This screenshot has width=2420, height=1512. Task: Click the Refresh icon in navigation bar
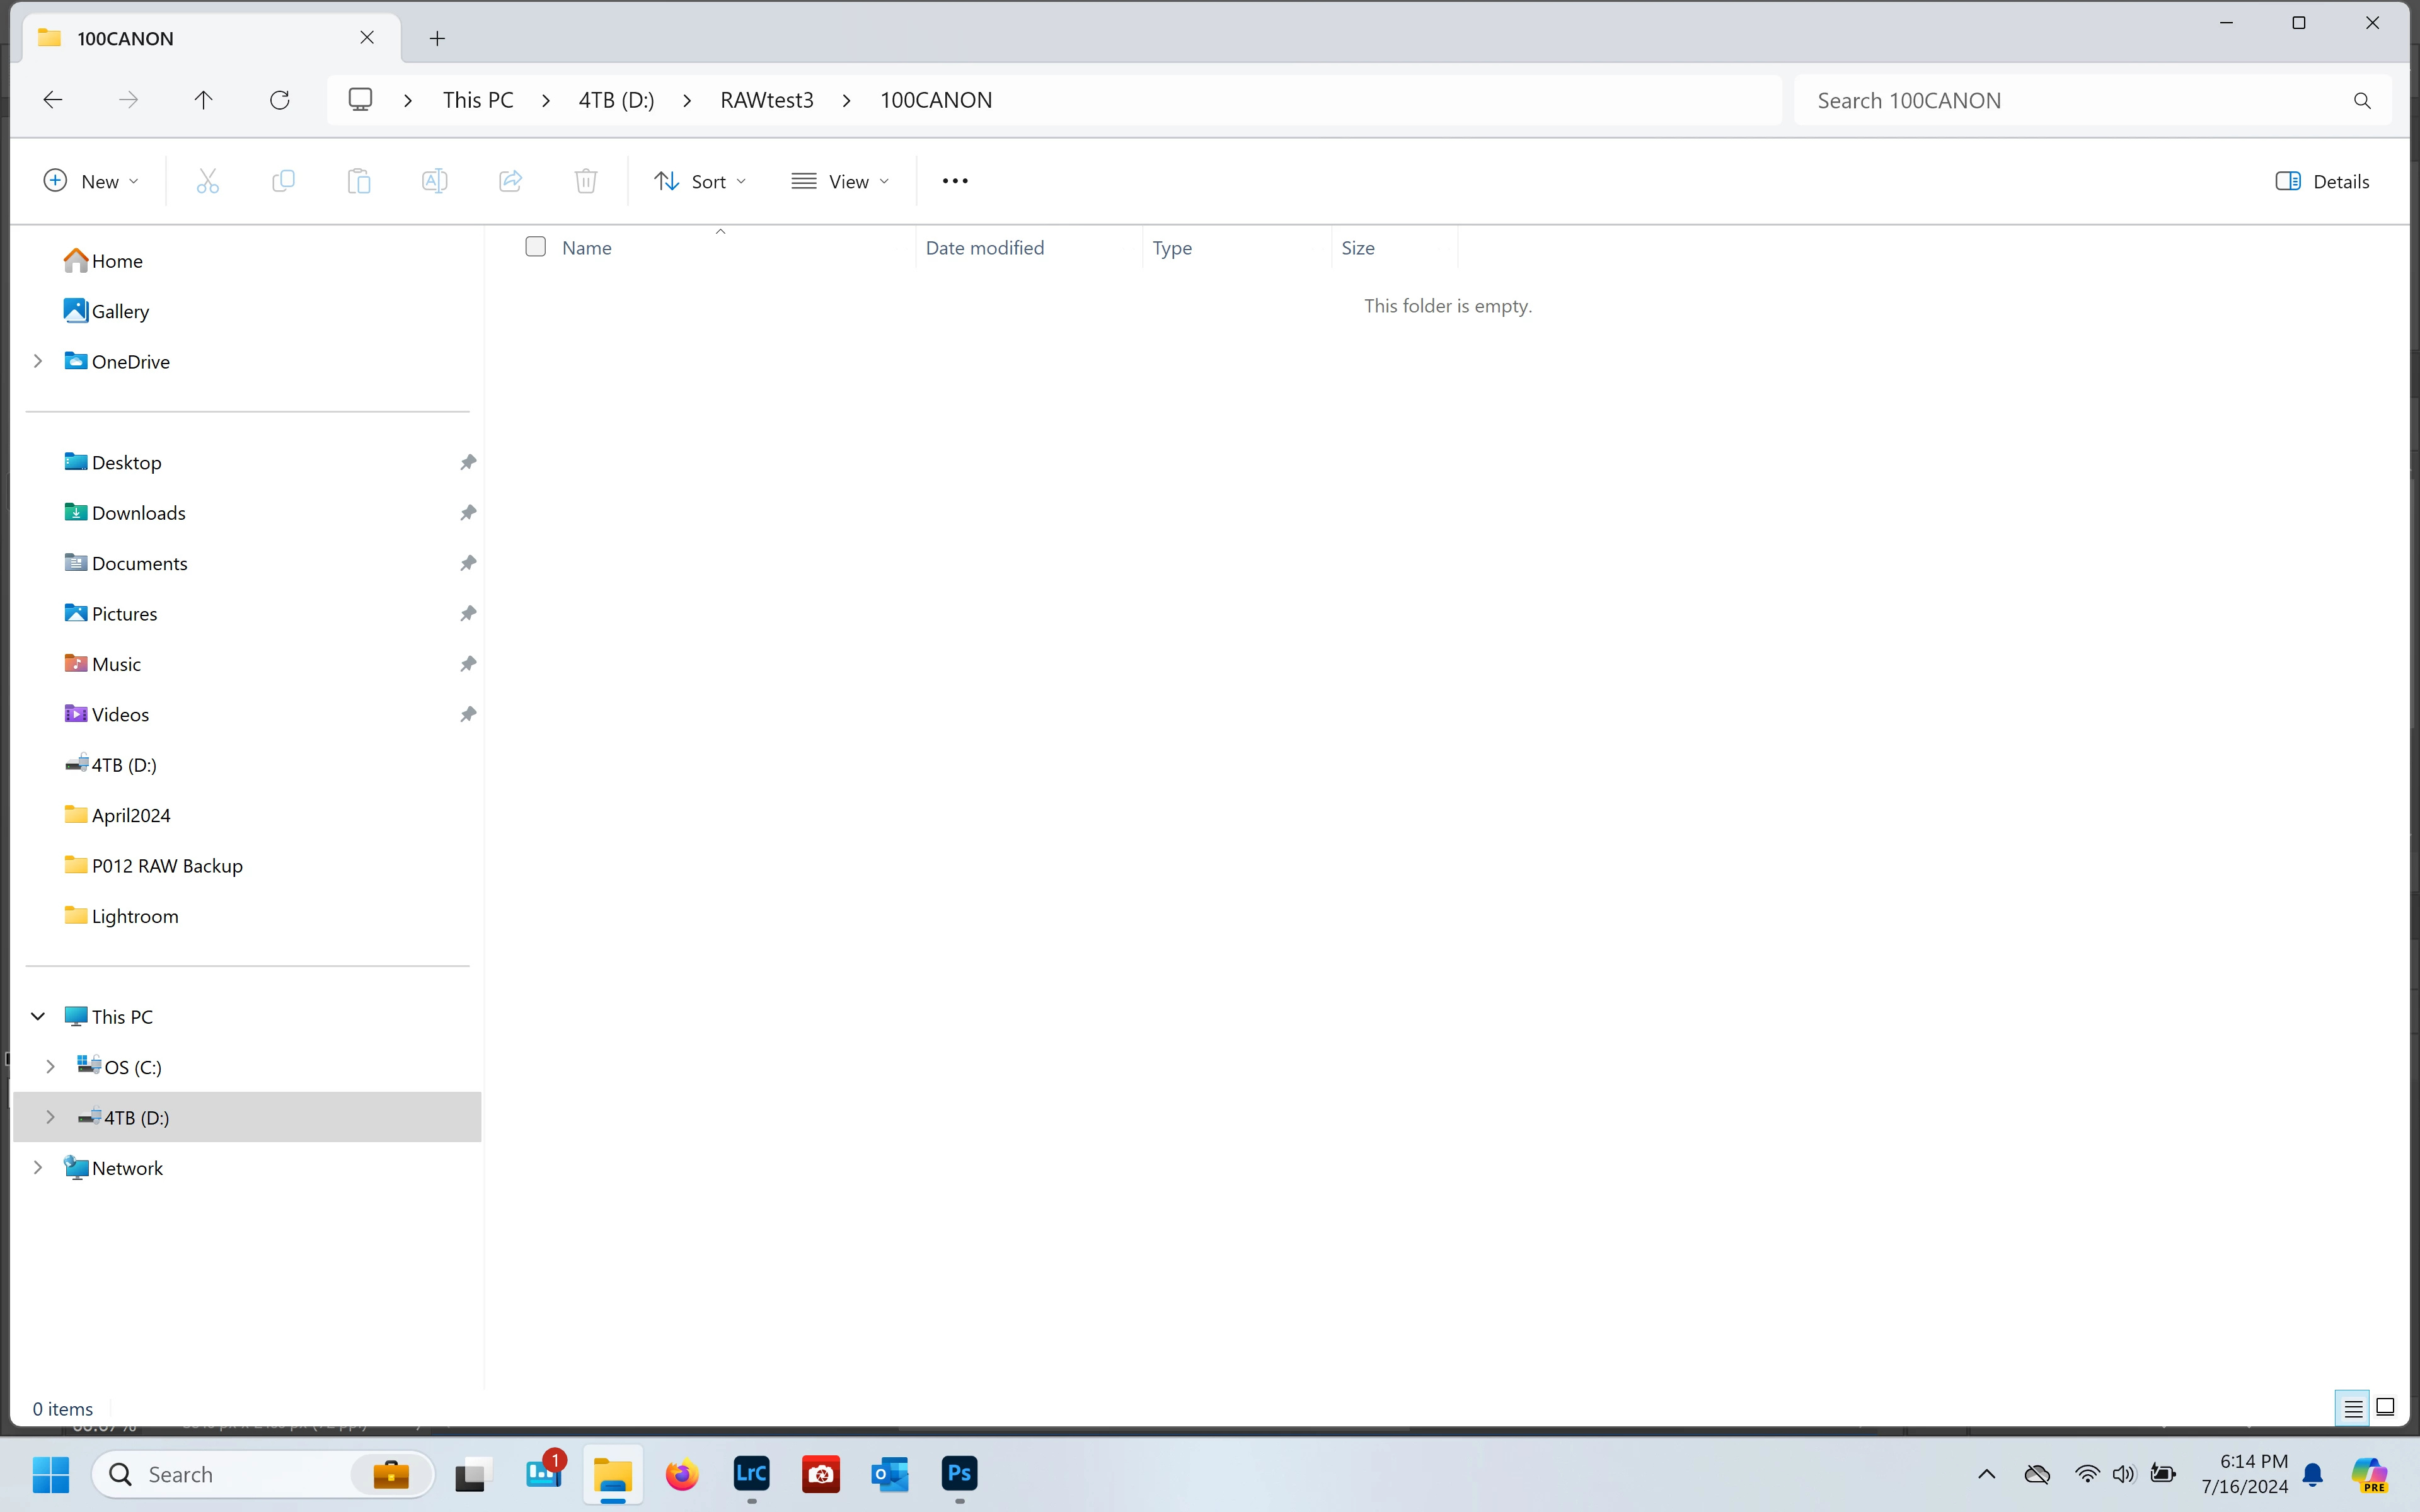coord(280,100)
